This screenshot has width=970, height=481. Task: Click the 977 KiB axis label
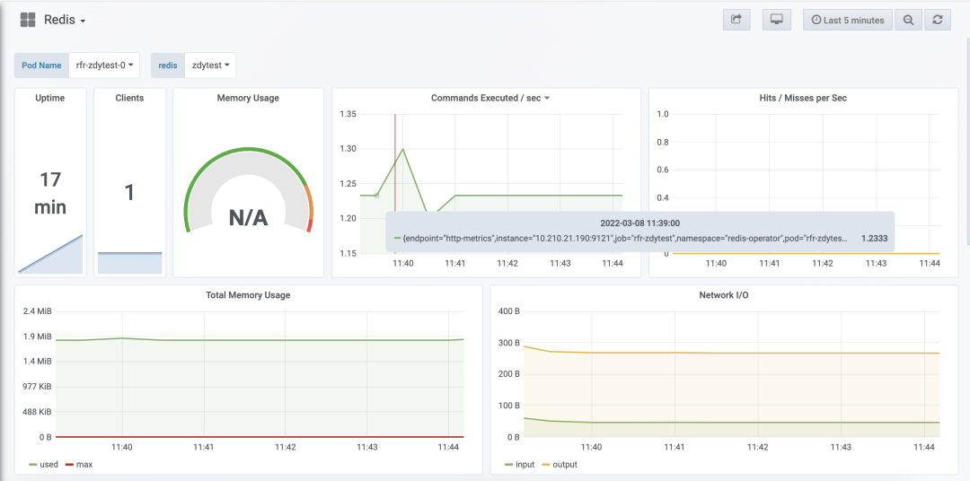point(37,387)
